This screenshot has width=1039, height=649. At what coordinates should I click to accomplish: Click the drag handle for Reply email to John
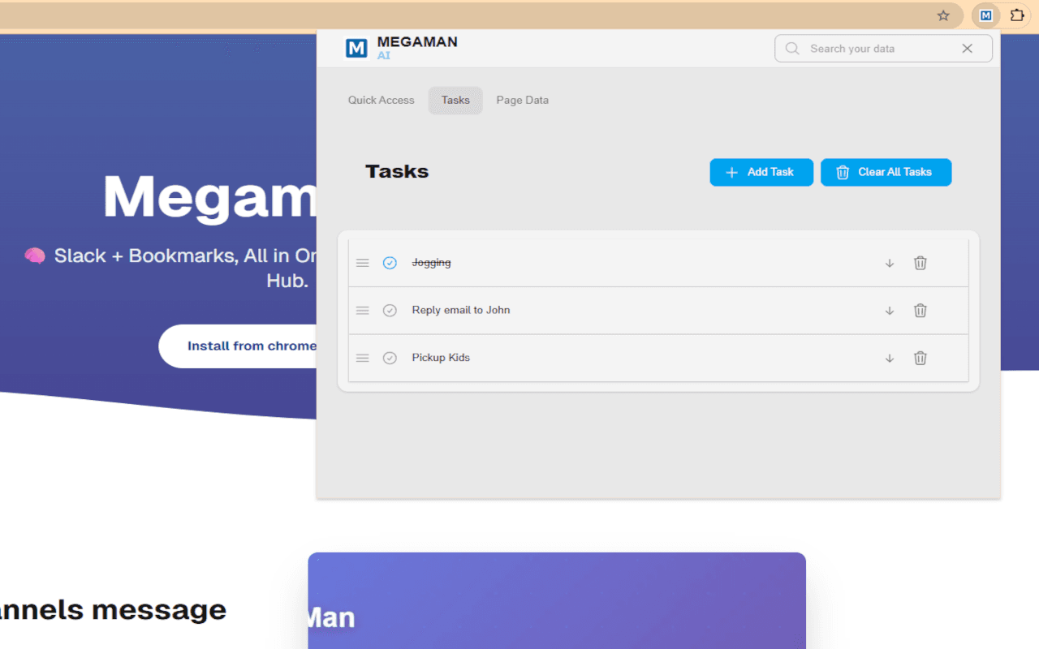click(363, 311)
